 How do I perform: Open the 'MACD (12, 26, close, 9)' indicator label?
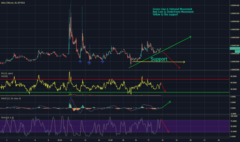(x=11, y=98)
